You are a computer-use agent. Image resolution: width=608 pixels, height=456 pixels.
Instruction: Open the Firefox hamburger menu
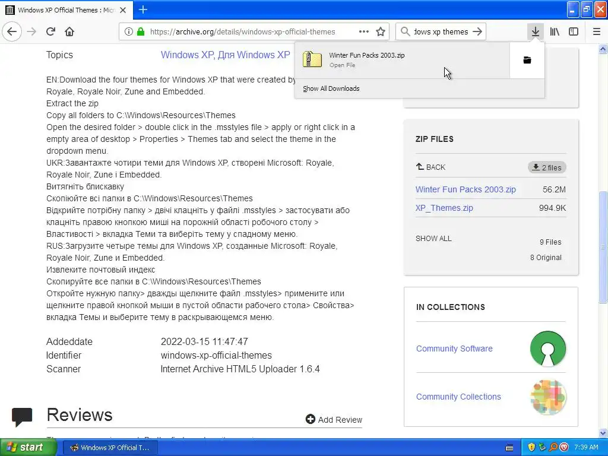click(x=597, y=31)
